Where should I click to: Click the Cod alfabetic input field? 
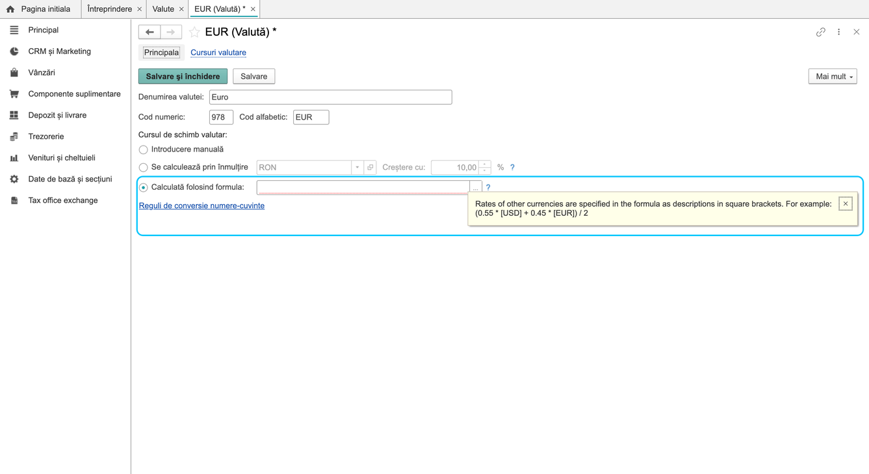coord(311,118)
